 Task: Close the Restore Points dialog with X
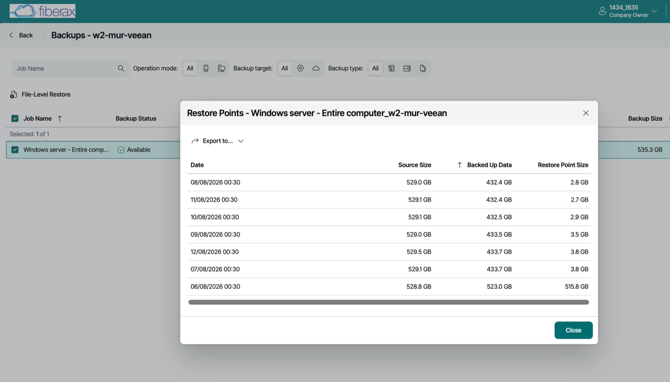pos(586,113)
